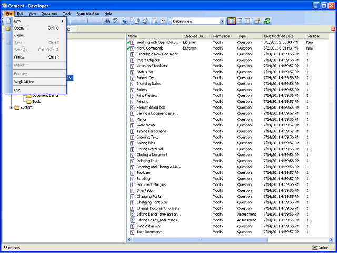
Task: Click the Online status icon
Action: (315, 248)
